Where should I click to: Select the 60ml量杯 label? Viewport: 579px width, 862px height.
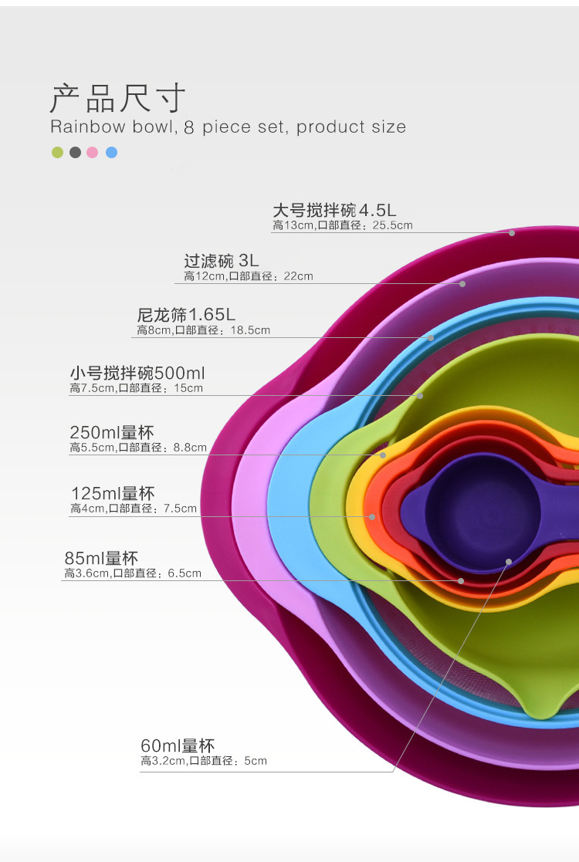click(x=178, y=745)
